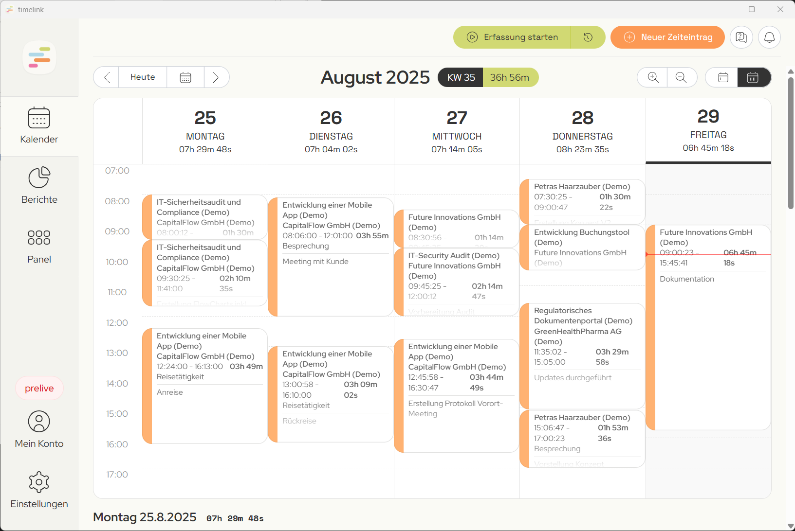Maximize the timelink window
795x531 pixels.
(752, 9)
